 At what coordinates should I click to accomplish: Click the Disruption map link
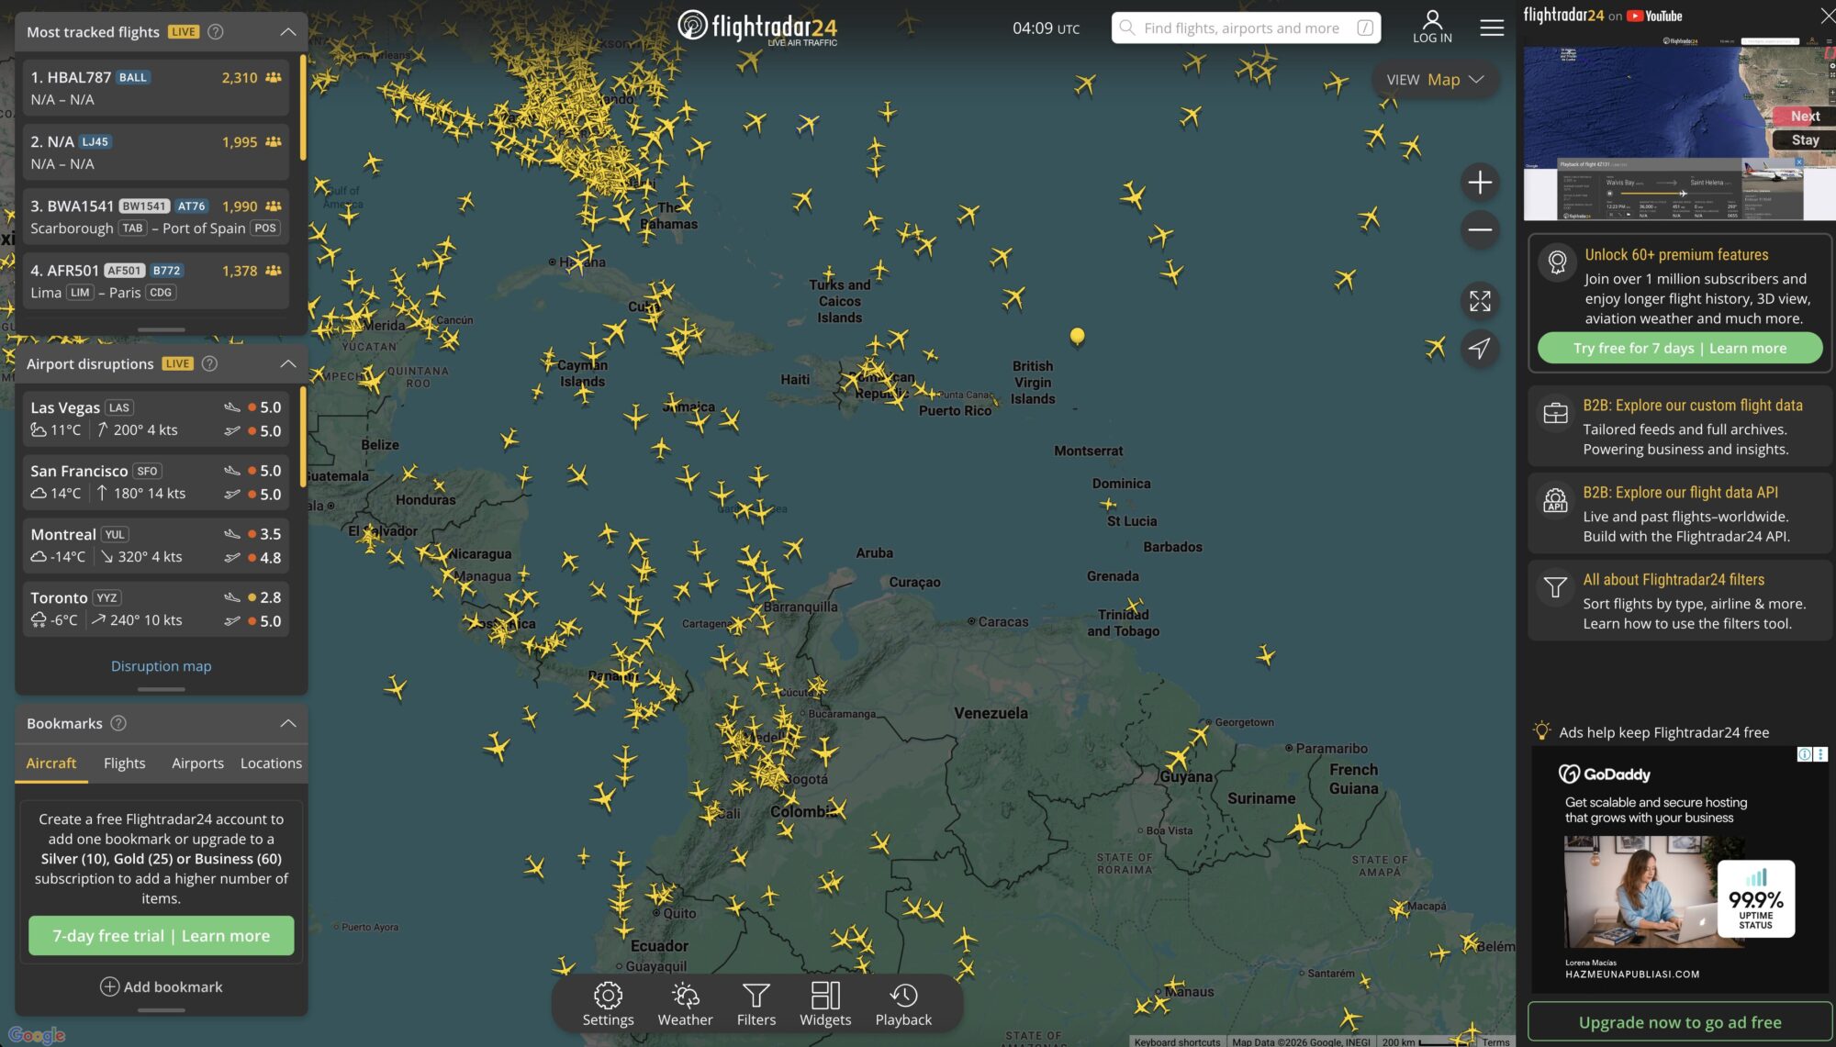click(161, 666)
